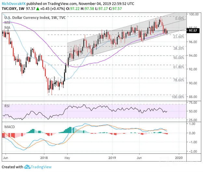Click the May time axis label
The height and width of the screenshot is (172, 203).
point(67,158)
